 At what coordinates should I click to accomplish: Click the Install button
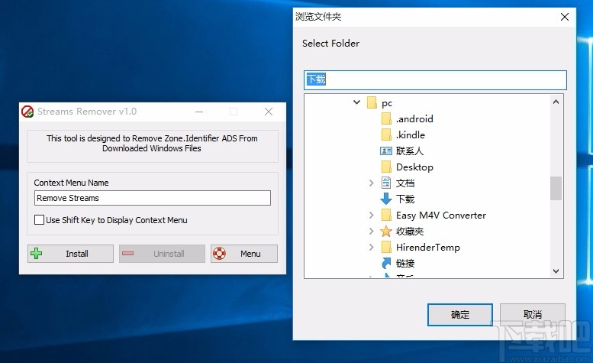point(70,254)
